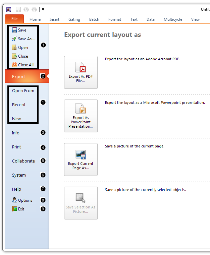
Task: Click the quick access Save icon
Action: [x=18, y=9]
